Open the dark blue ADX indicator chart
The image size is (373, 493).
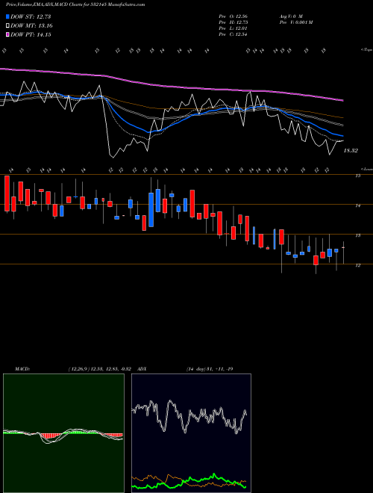(191, 433)
